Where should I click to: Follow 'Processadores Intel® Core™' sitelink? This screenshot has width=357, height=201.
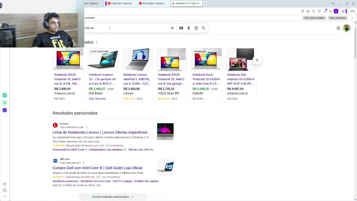pos(69,150)
